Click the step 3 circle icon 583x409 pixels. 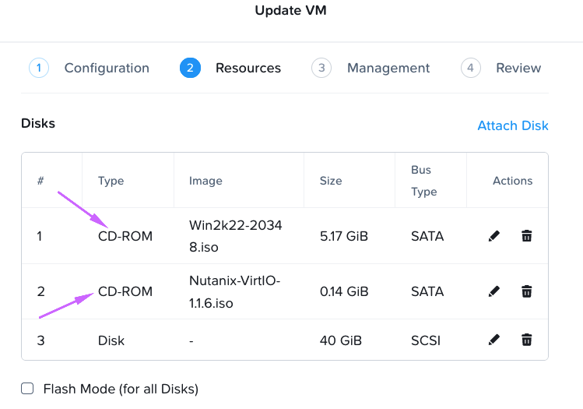[x=321, y=68]
